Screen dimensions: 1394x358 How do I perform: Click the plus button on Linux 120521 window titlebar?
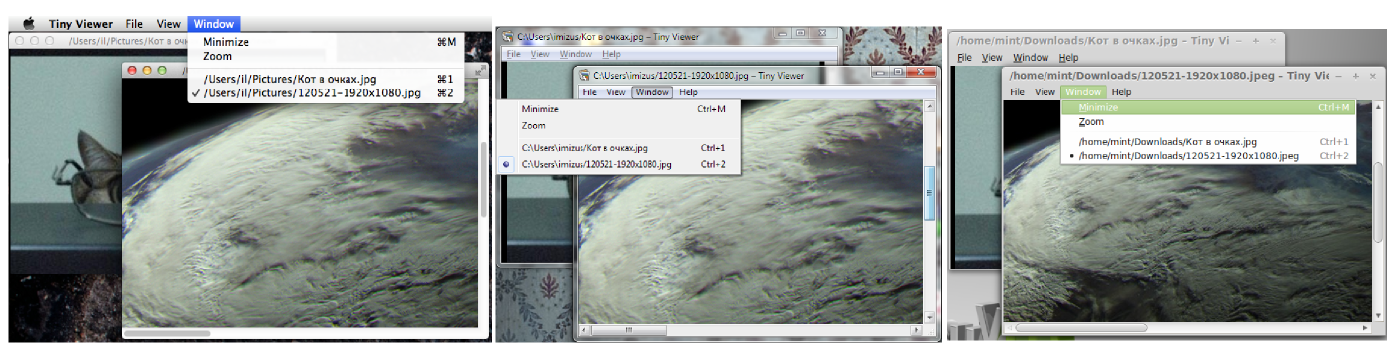1356,75
